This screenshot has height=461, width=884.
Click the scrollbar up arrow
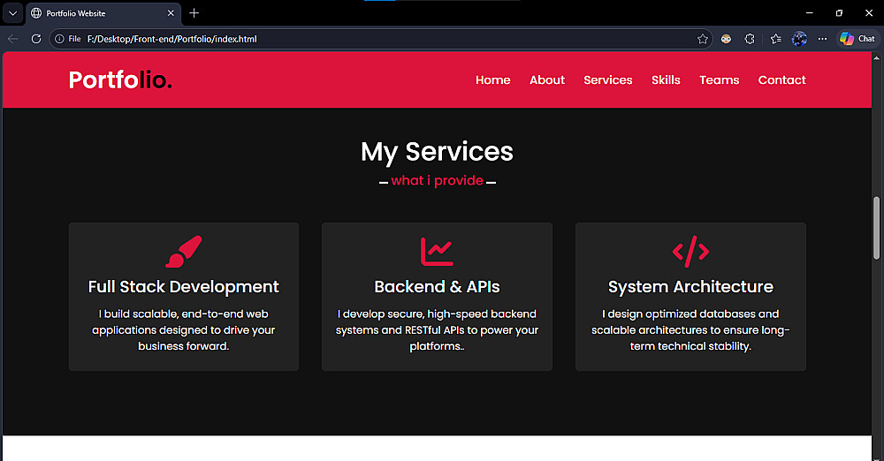[x=876, y=57]
